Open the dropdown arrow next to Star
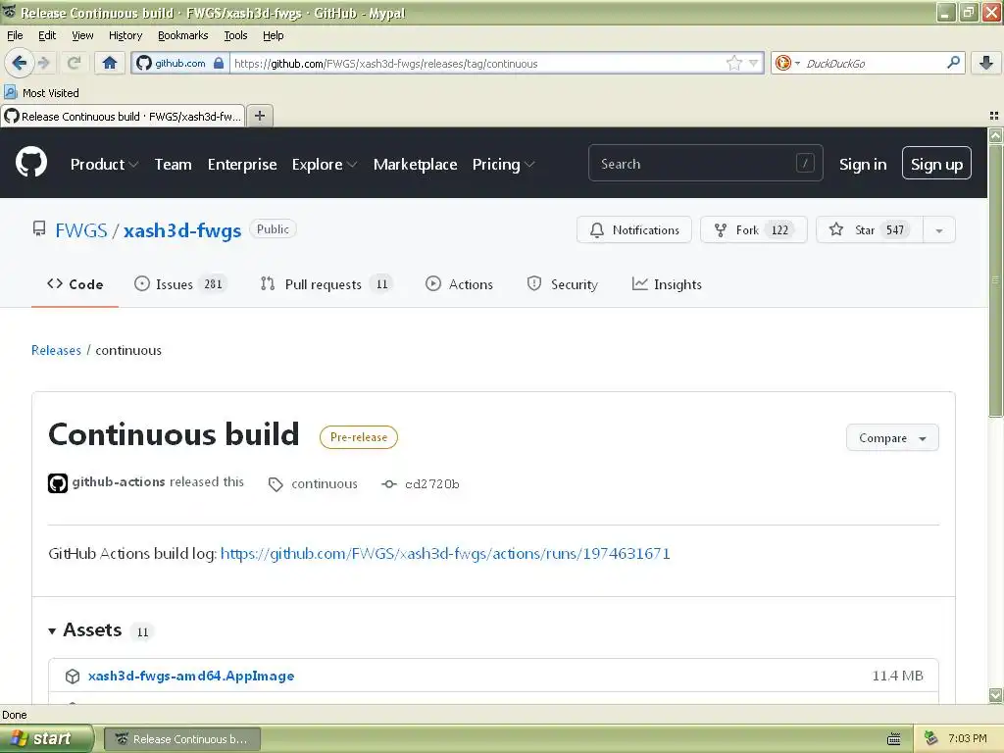The image size is (1004, 753). tap(938, 230)
